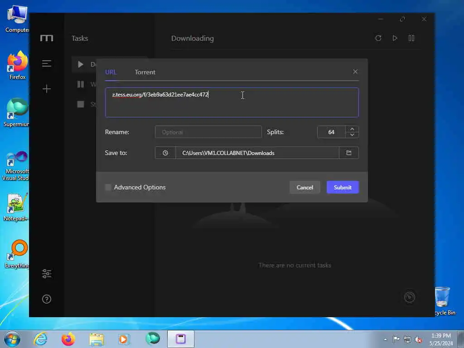Browse for save folder icon
Viewport: 464px width, 348px height.
point(349,153)
